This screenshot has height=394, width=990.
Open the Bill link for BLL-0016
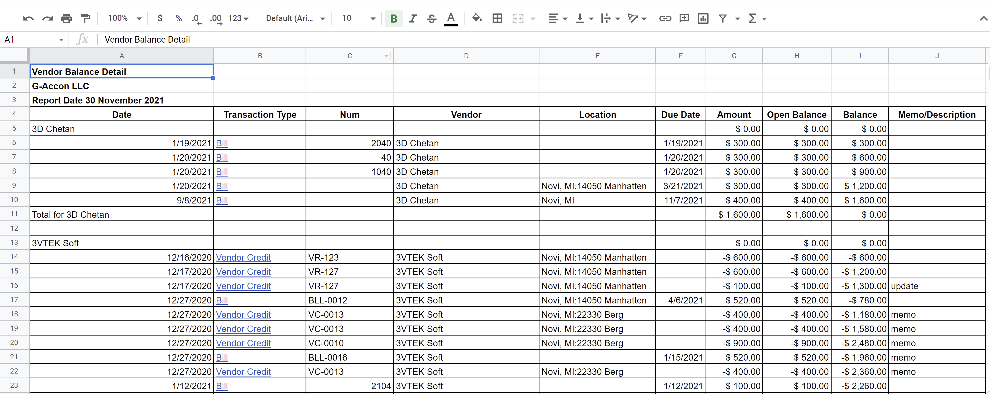point(222,357)
